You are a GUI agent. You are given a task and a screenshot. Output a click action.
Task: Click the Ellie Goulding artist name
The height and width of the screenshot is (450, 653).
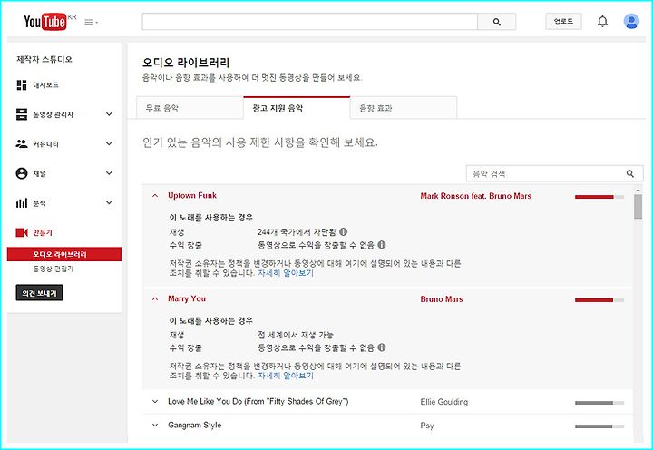[443, 402]
